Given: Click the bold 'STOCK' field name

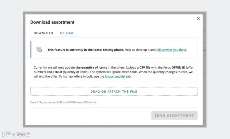Looking at the screenshot, I should (57, 72).
